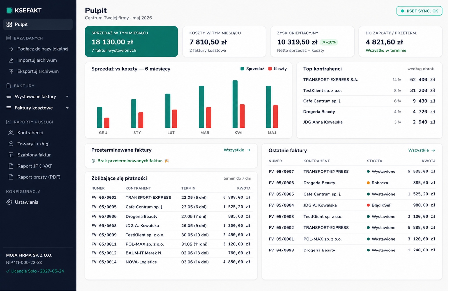This screenshot has height=294, width=453.
Task: Click the file icon beside Raport JPK_VAT
Action: pyautogui.click(x=11, y=166)
